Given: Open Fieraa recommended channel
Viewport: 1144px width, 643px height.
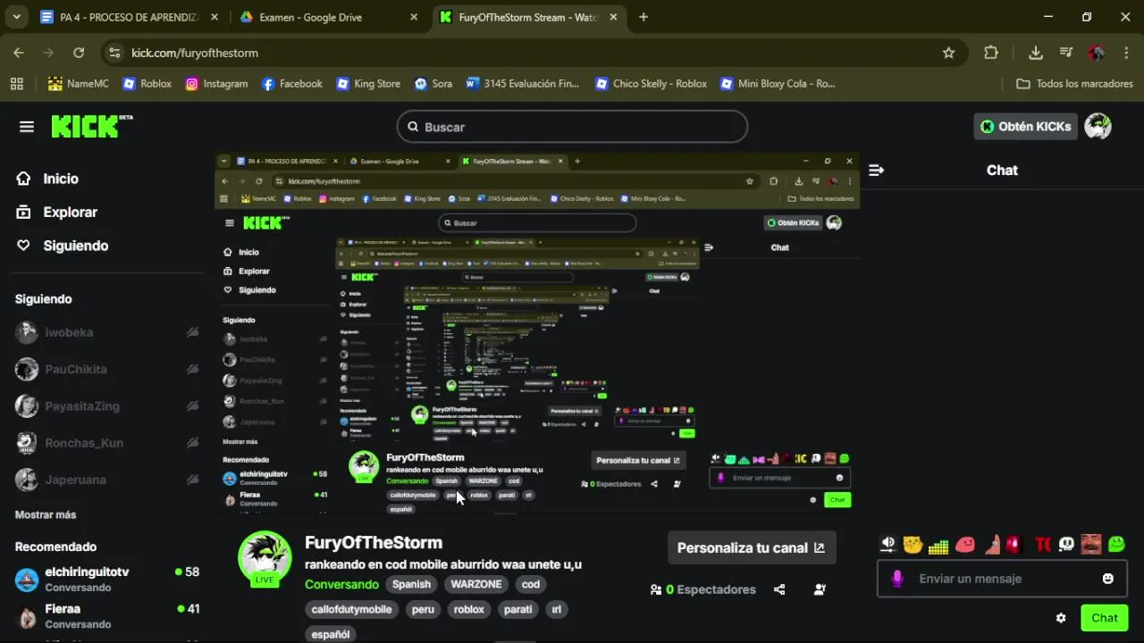Looking at the screenshot, I should (107, 616).
